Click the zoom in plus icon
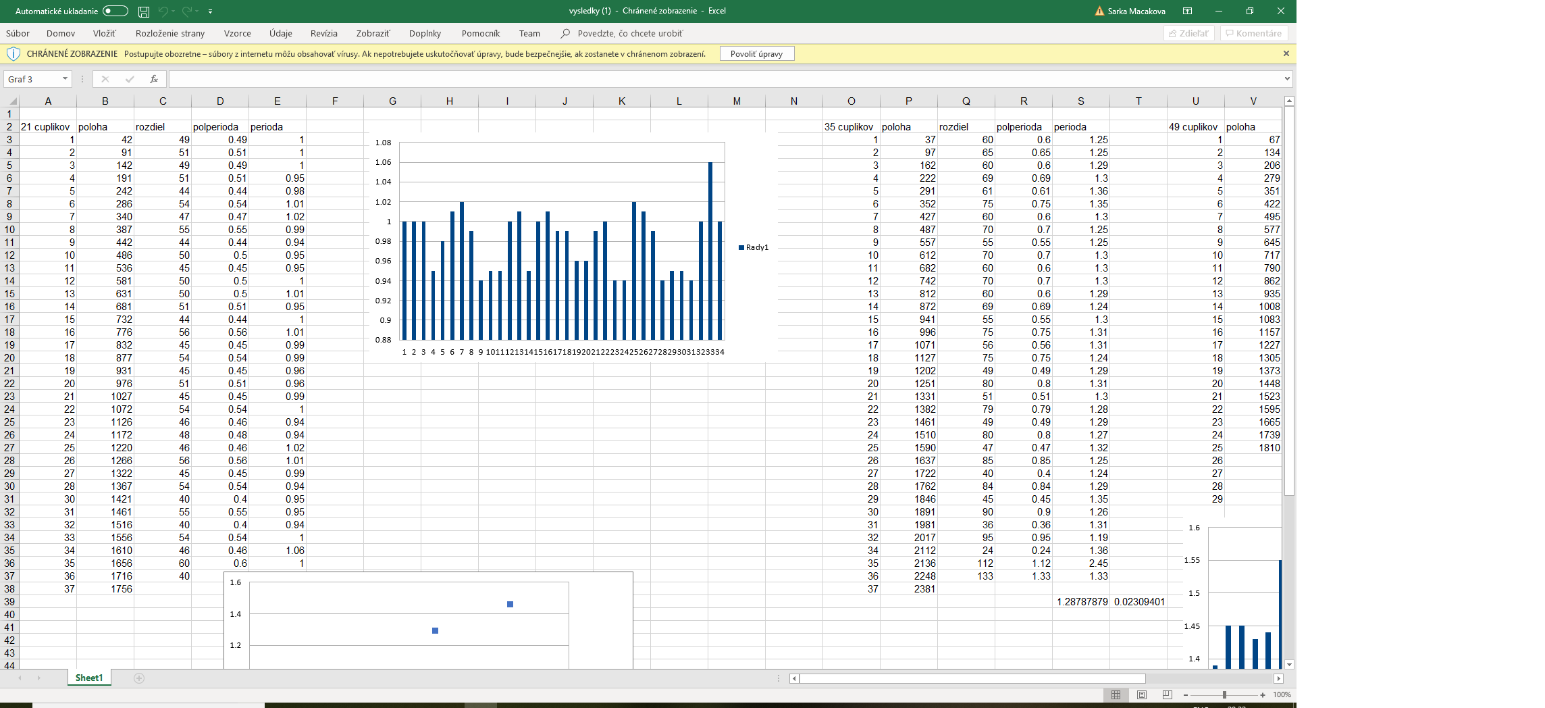Image resolution: width=1545 pixels, height=708 pixels. [1263, 694]
